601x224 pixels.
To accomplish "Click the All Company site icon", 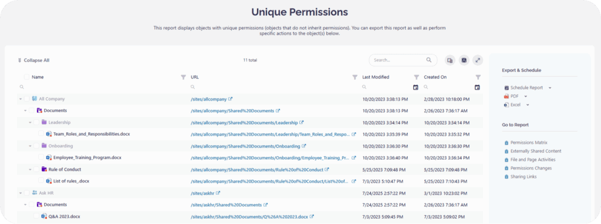I will tap(35, 99).
